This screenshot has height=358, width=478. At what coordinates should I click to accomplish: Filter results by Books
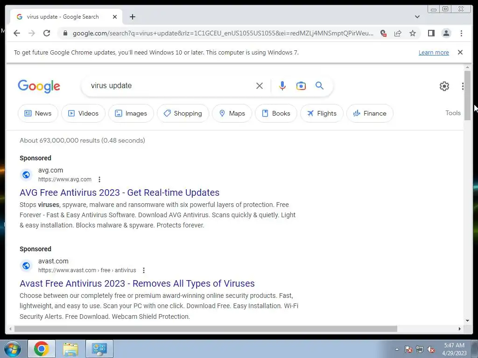[x=276, y=113]
